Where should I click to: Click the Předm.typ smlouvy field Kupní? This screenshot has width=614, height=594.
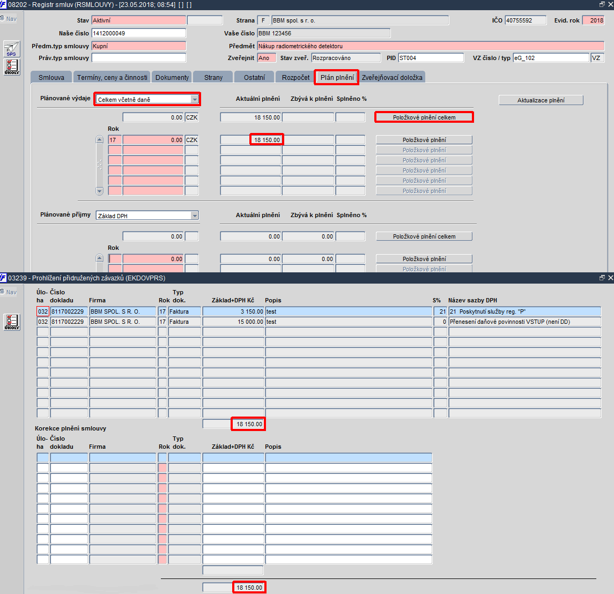point(139,46)
